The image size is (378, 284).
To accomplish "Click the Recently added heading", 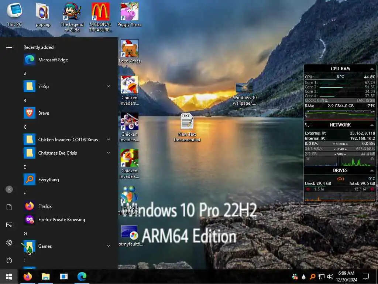I will (x=38, y=47).
